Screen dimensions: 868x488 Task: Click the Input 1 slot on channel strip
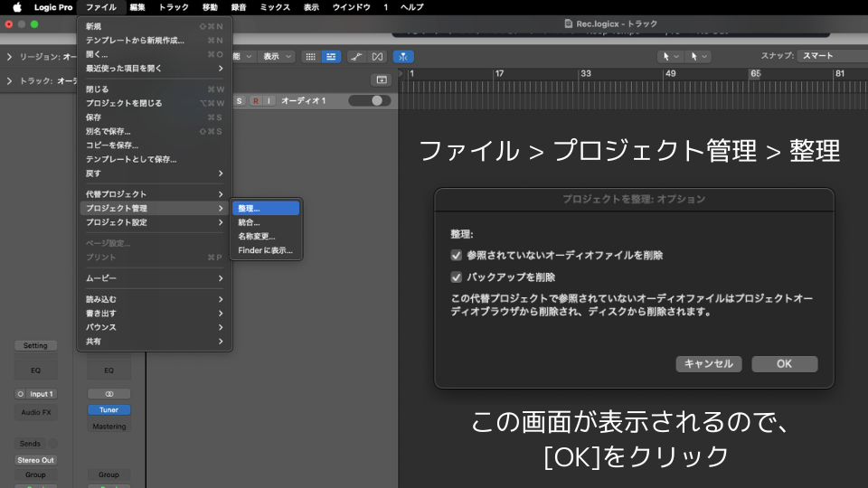36,394
